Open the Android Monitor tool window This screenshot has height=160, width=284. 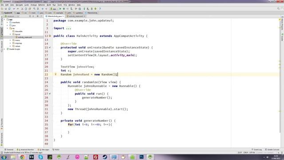[x=25, y=150]
